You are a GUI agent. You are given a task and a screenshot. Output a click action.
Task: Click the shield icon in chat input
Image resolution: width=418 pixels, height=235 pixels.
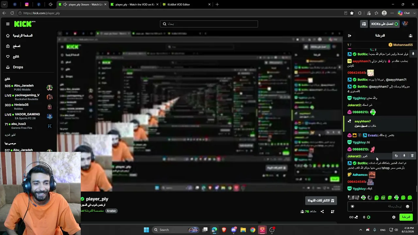tap(352, 206)
